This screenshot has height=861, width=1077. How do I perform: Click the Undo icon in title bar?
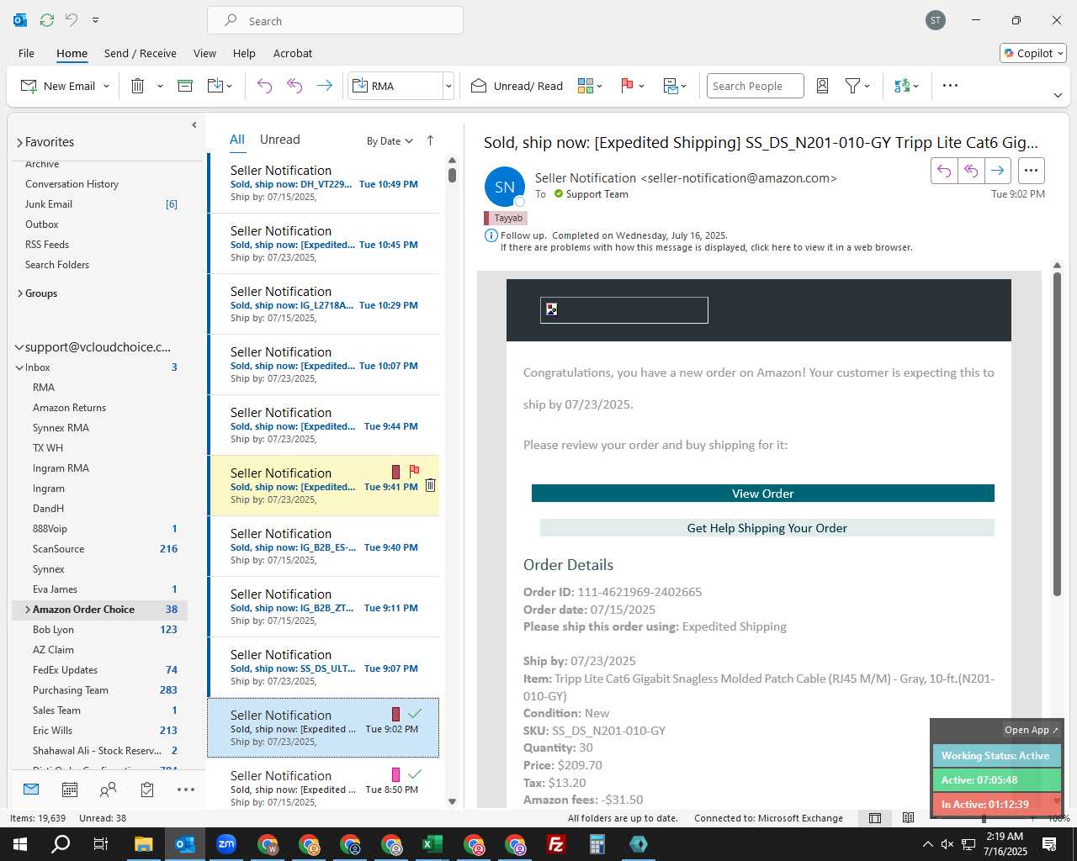pos(72,19)
